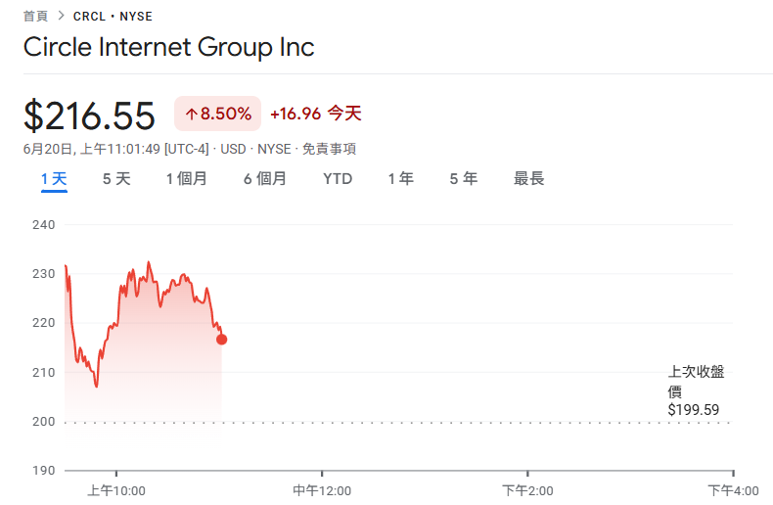The width and height of the screenshot is (773, 505).
Task: Switch chart to 6 個月 range
Action: pyautogui.click(x=265, y=178)
